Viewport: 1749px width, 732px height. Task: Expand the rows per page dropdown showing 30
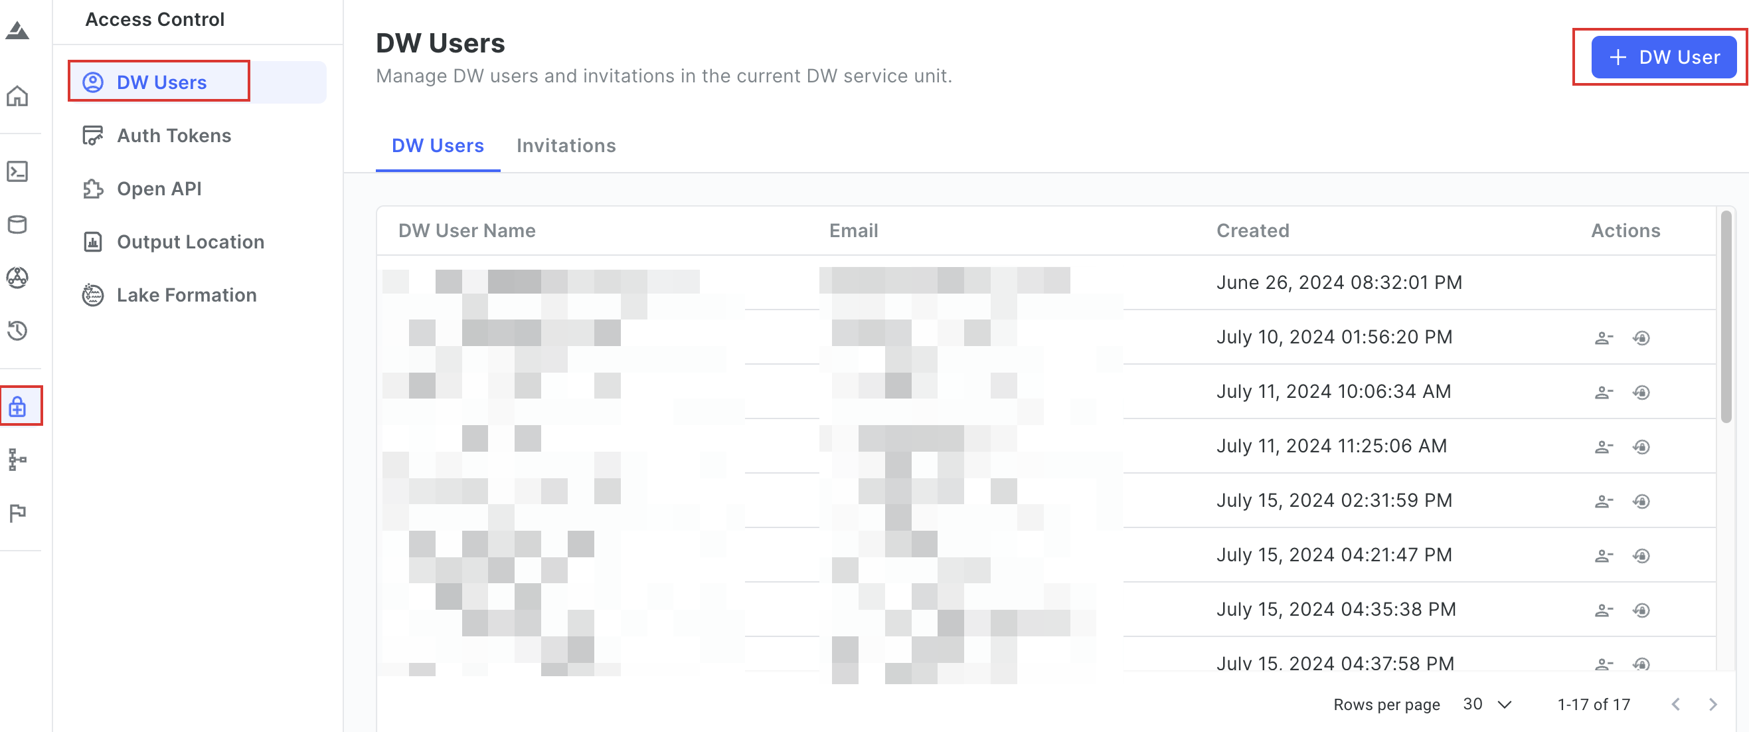1487,704
